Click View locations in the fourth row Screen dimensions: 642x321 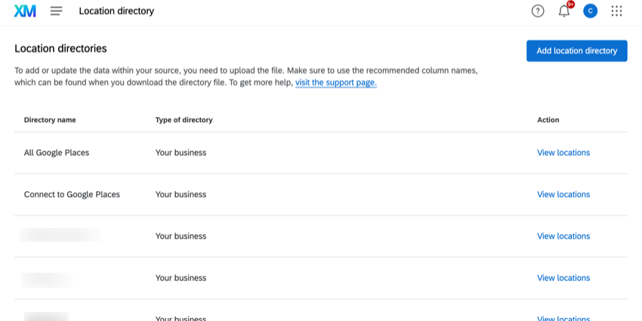563,278
